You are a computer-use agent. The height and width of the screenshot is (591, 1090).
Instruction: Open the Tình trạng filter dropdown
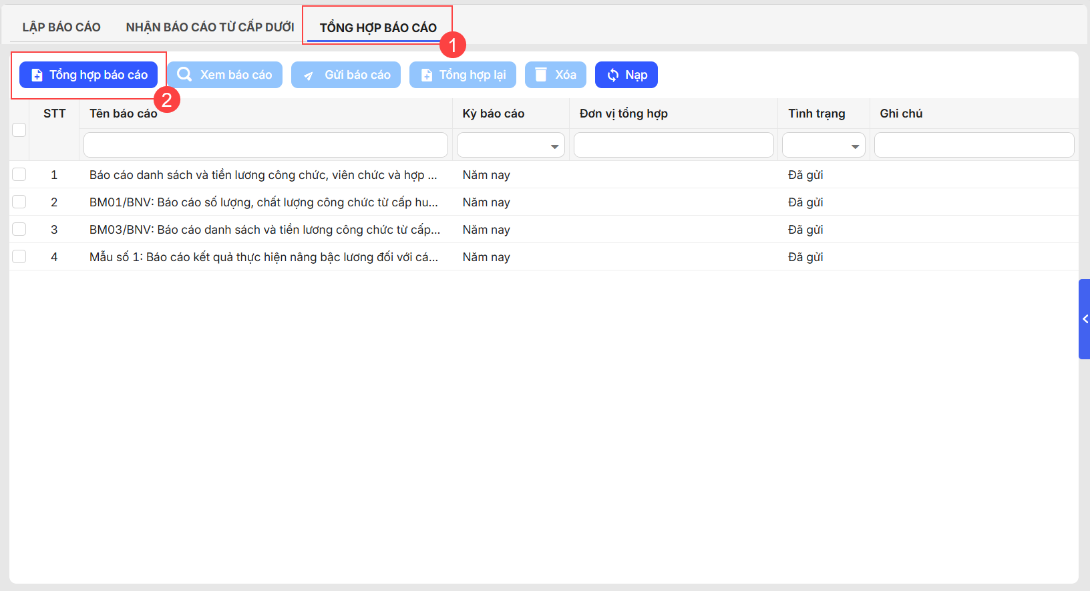[824, 146]
